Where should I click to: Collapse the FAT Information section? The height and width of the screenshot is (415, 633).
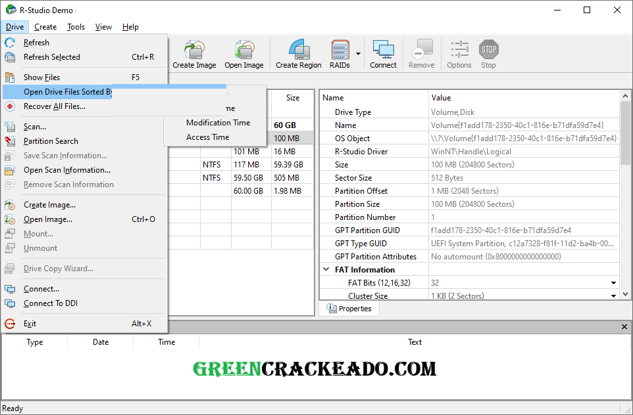point(326,269)
